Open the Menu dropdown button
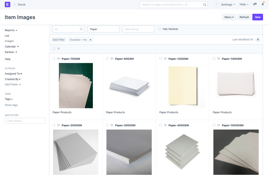This screenshot has width=269, height=175. (x=229, y=17)
